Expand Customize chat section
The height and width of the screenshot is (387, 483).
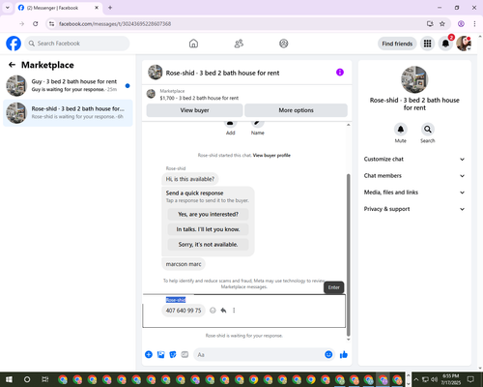click(414, 159)
